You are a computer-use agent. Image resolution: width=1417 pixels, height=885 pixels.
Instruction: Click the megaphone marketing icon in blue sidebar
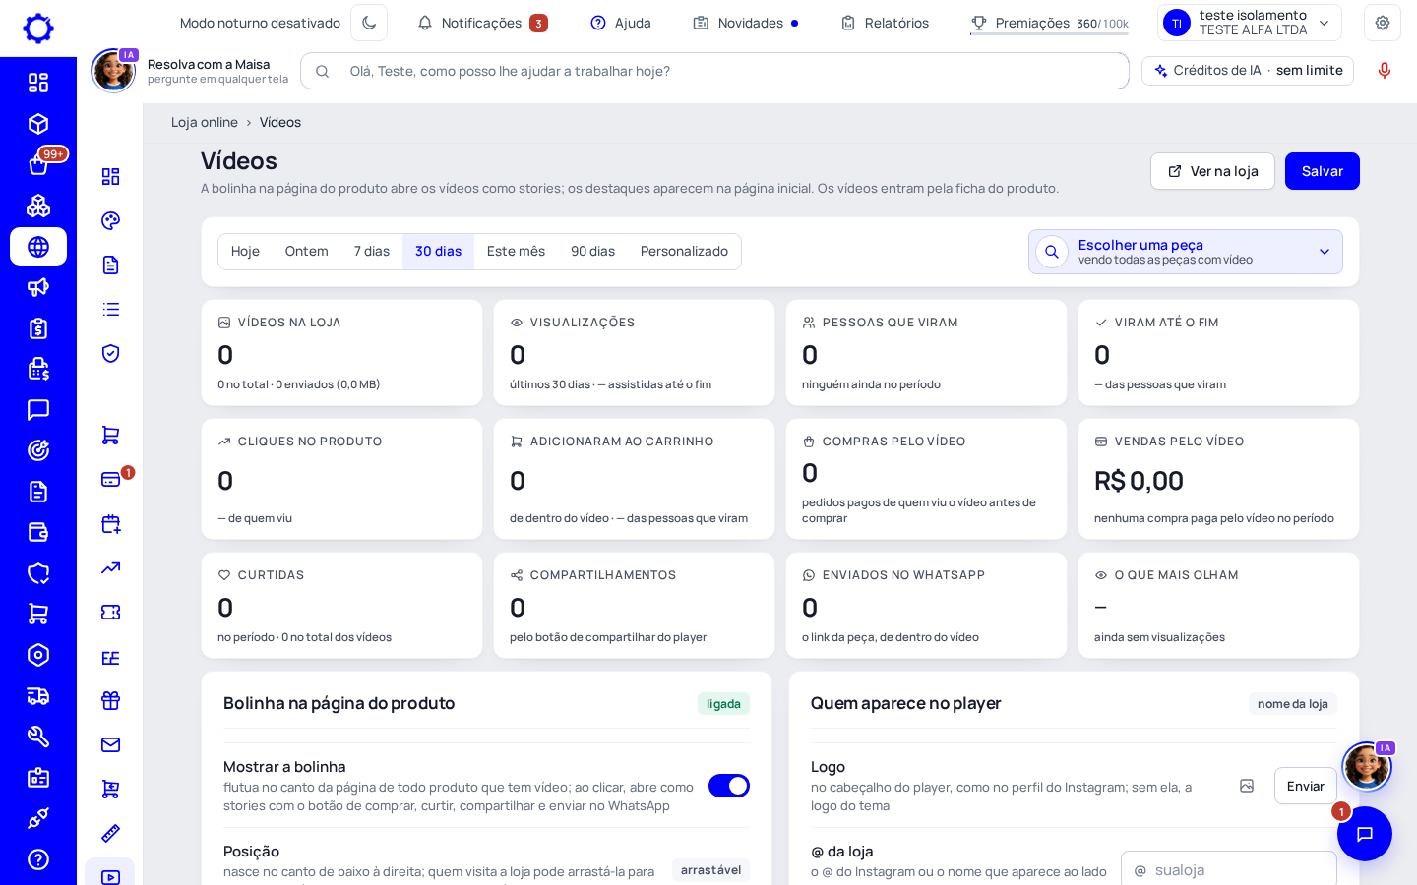38,287
